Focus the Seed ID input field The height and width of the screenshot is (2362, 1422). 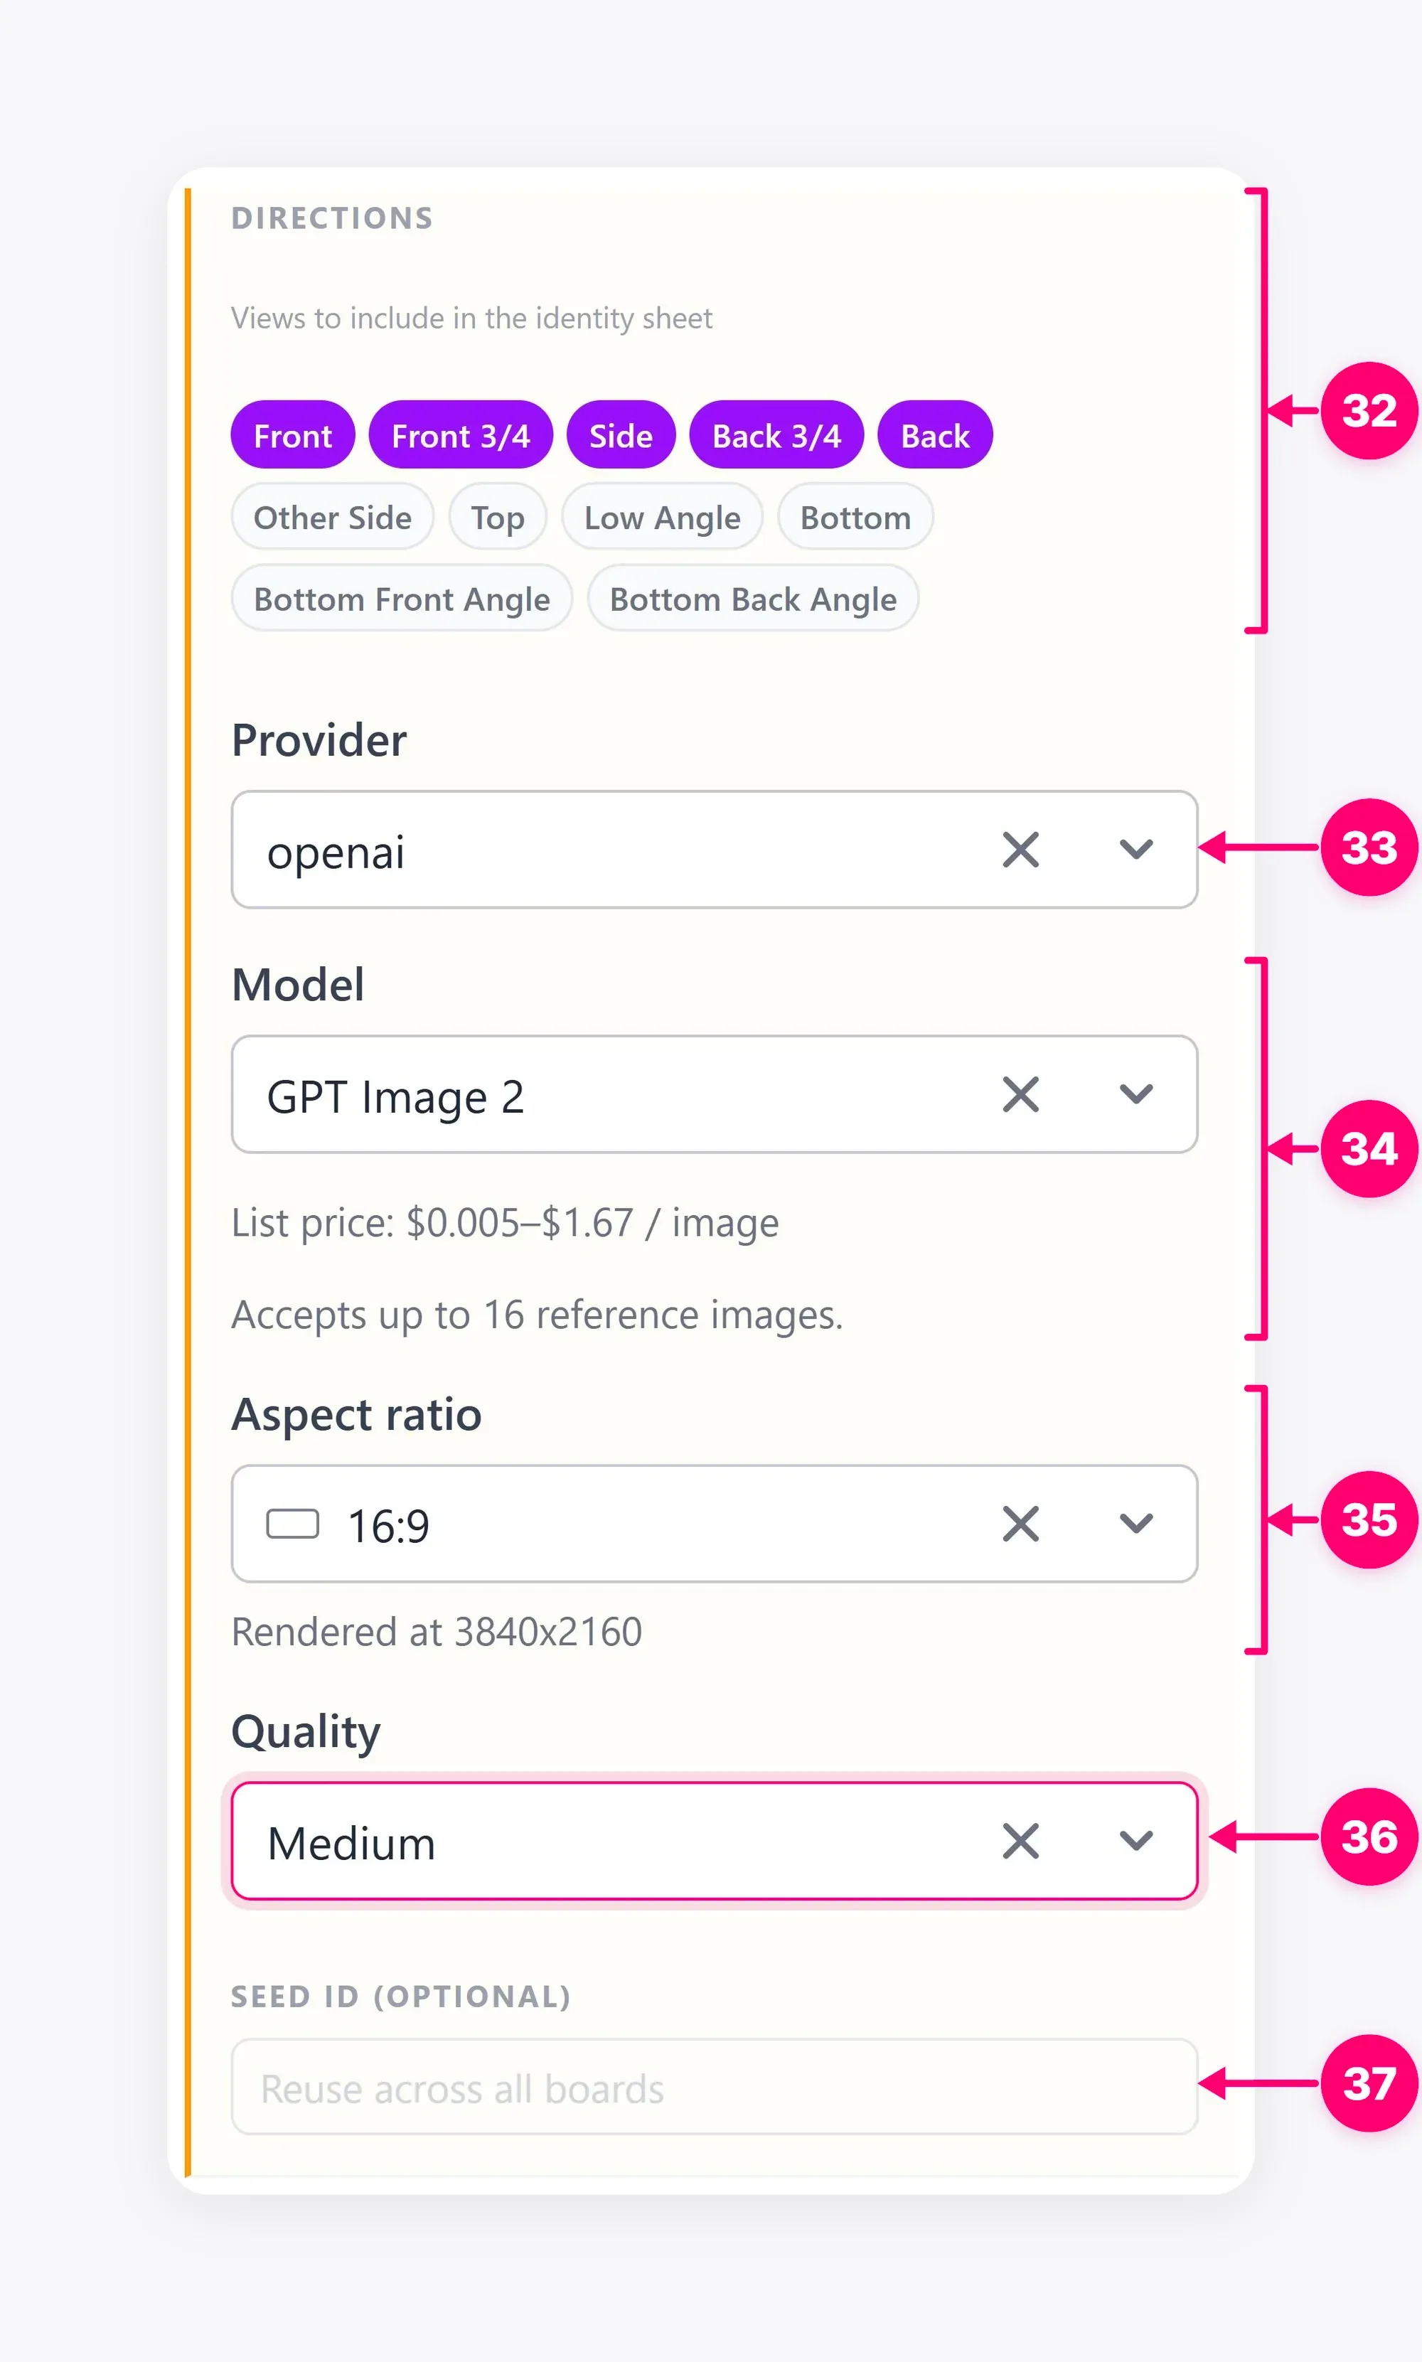pos(715,2087)
